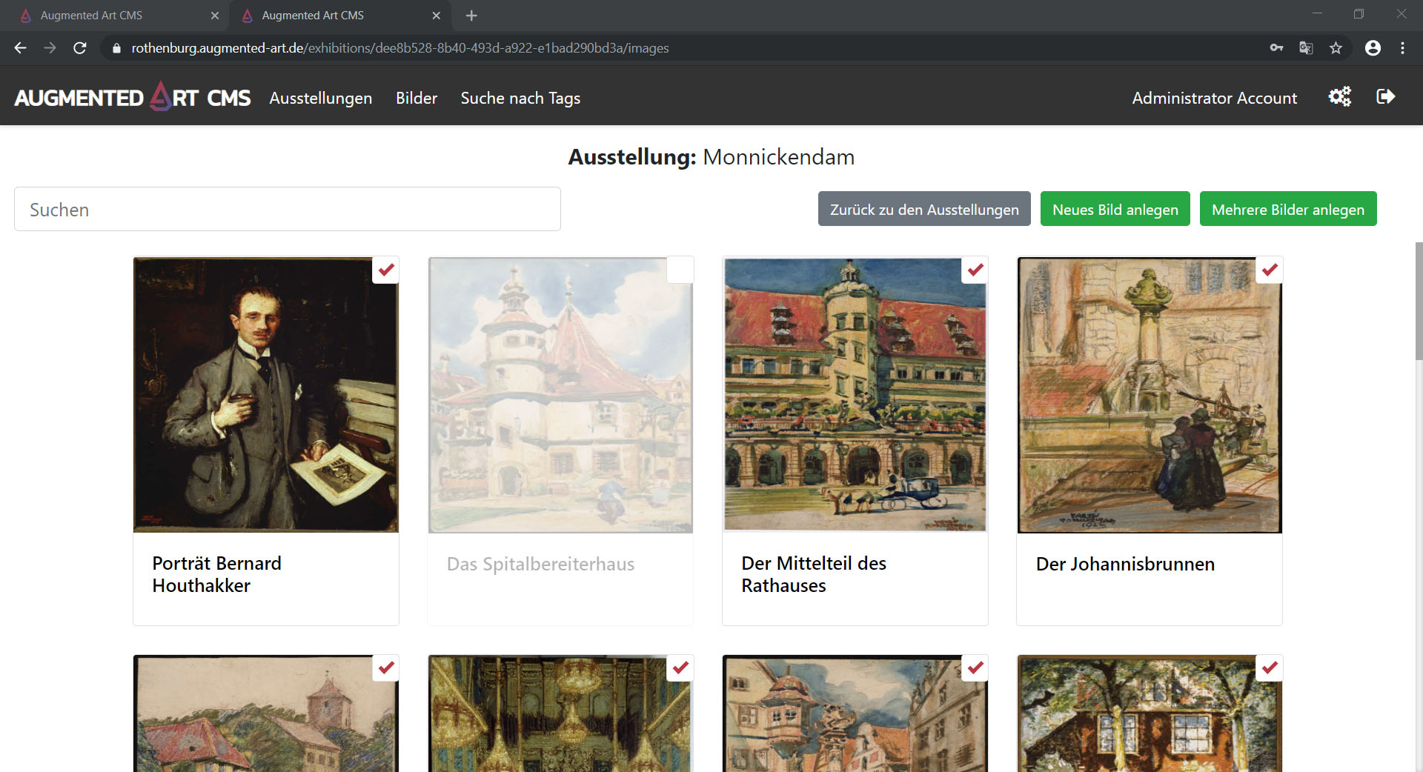The image size is (1423, 772).
Task: Click the translate page icon
Action: tap(1306, 48)
